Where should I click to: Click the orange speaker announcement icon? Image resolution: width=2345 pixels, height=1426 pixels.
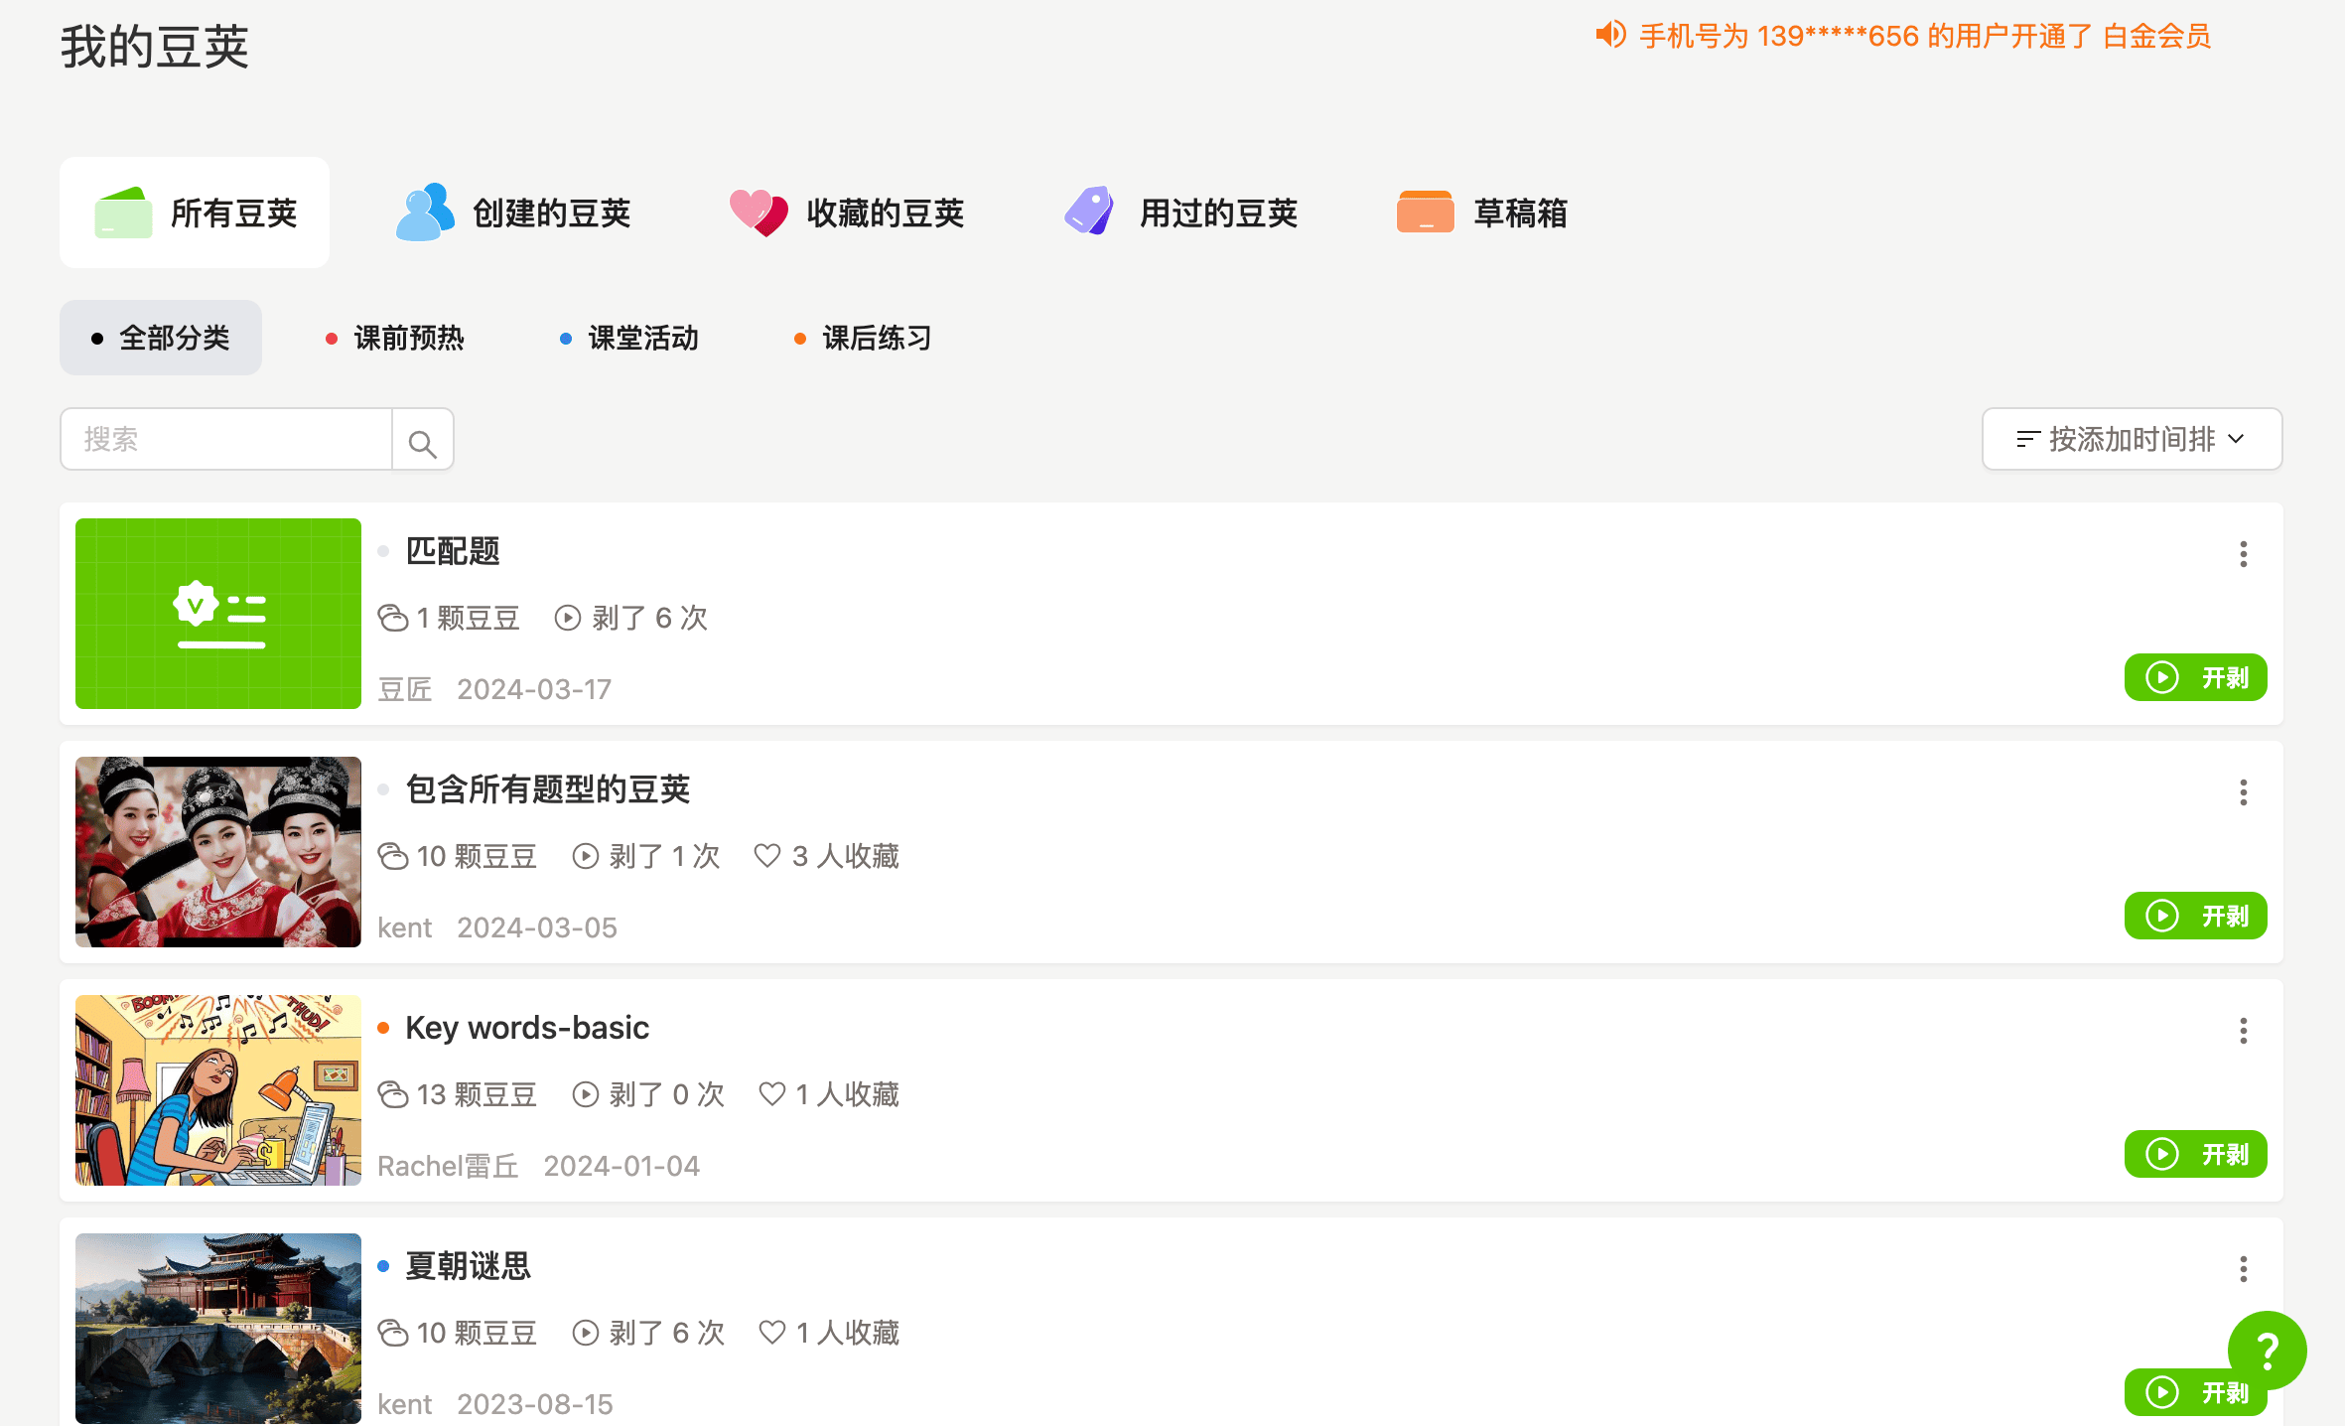1609,35
